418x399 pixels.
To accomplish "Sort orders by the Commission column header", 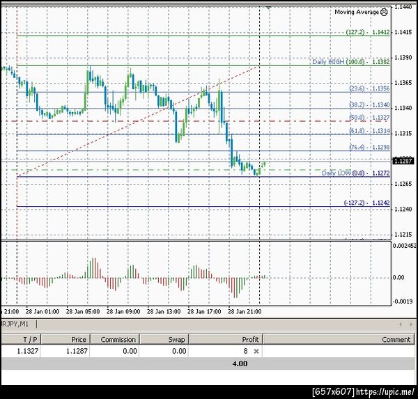I will [115, 339].
